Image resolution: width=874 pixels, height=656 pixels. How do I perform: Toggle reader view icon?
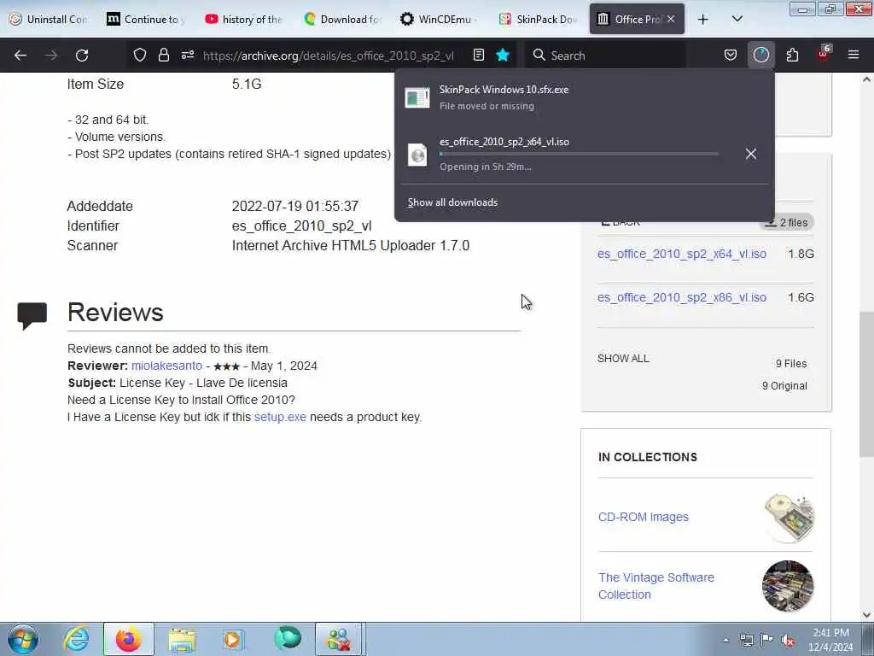(x=478, y=55)
